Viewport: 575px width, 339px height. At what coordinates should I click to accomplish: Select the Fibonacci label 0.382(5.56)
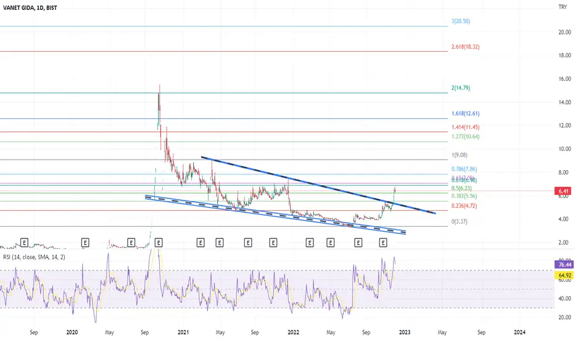(464, 196)
